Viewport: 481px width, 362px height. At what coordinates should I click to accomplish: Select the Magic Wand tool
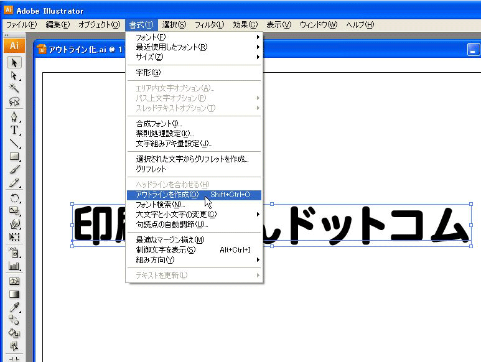[x=14, y=88]
